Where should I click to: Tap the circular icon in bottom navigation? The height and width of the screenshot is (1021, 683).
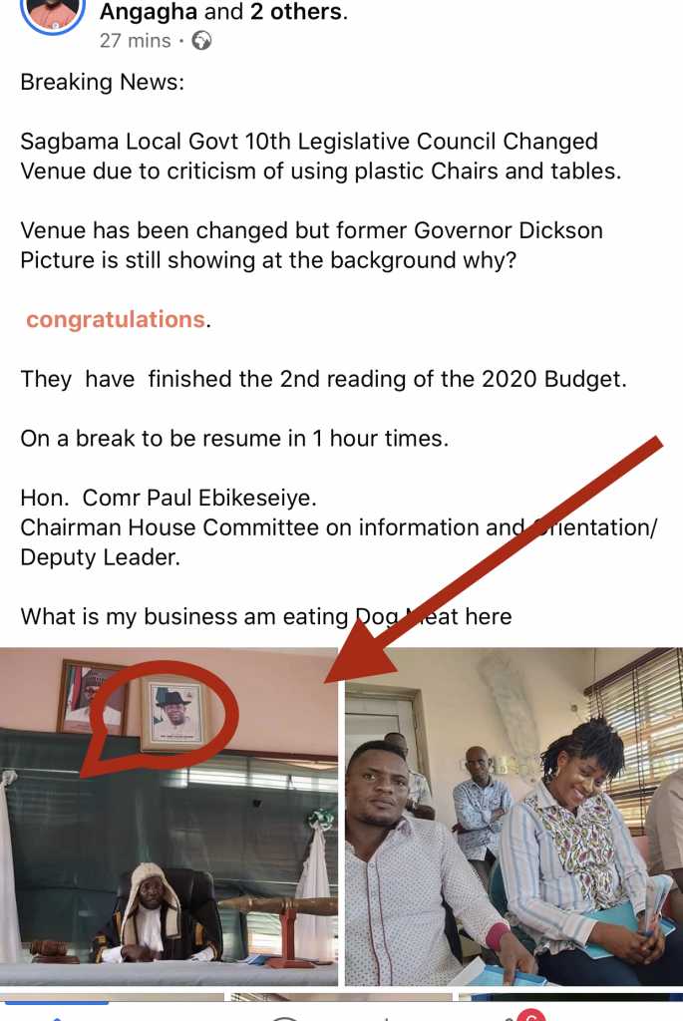pos(284,1017)
